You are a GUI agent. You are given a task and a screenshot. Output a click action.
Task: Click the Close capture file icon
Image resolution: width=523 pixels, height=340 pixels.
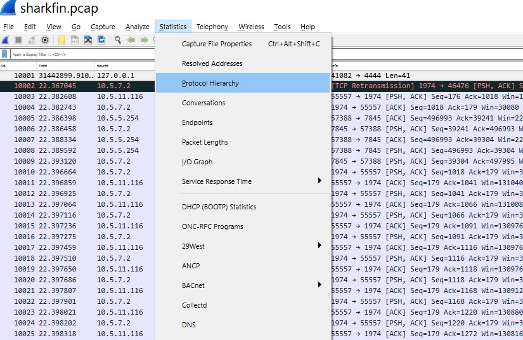click(x=87, y=40)
